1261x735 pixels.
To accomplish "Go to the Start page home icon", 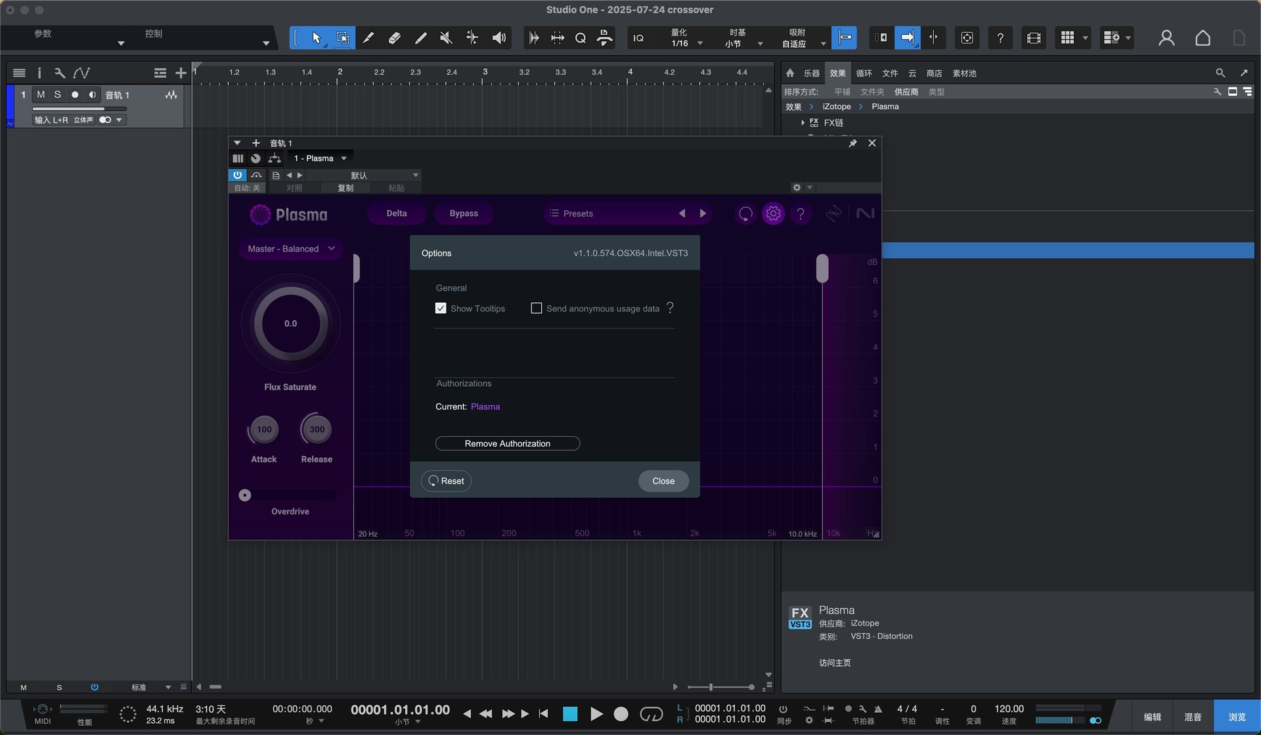I will [1203, 38].
